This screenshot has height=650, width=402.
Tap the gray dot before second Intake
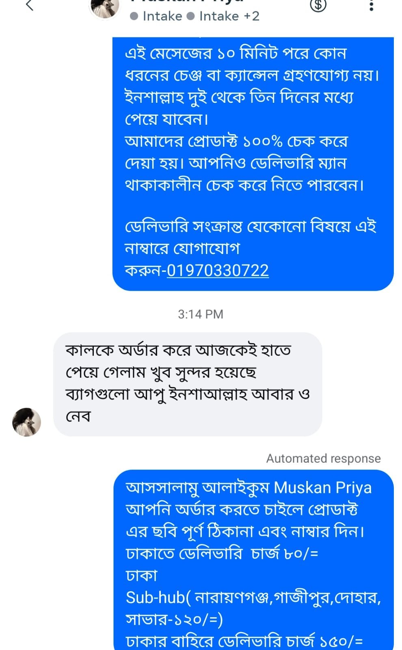[191, 17]
